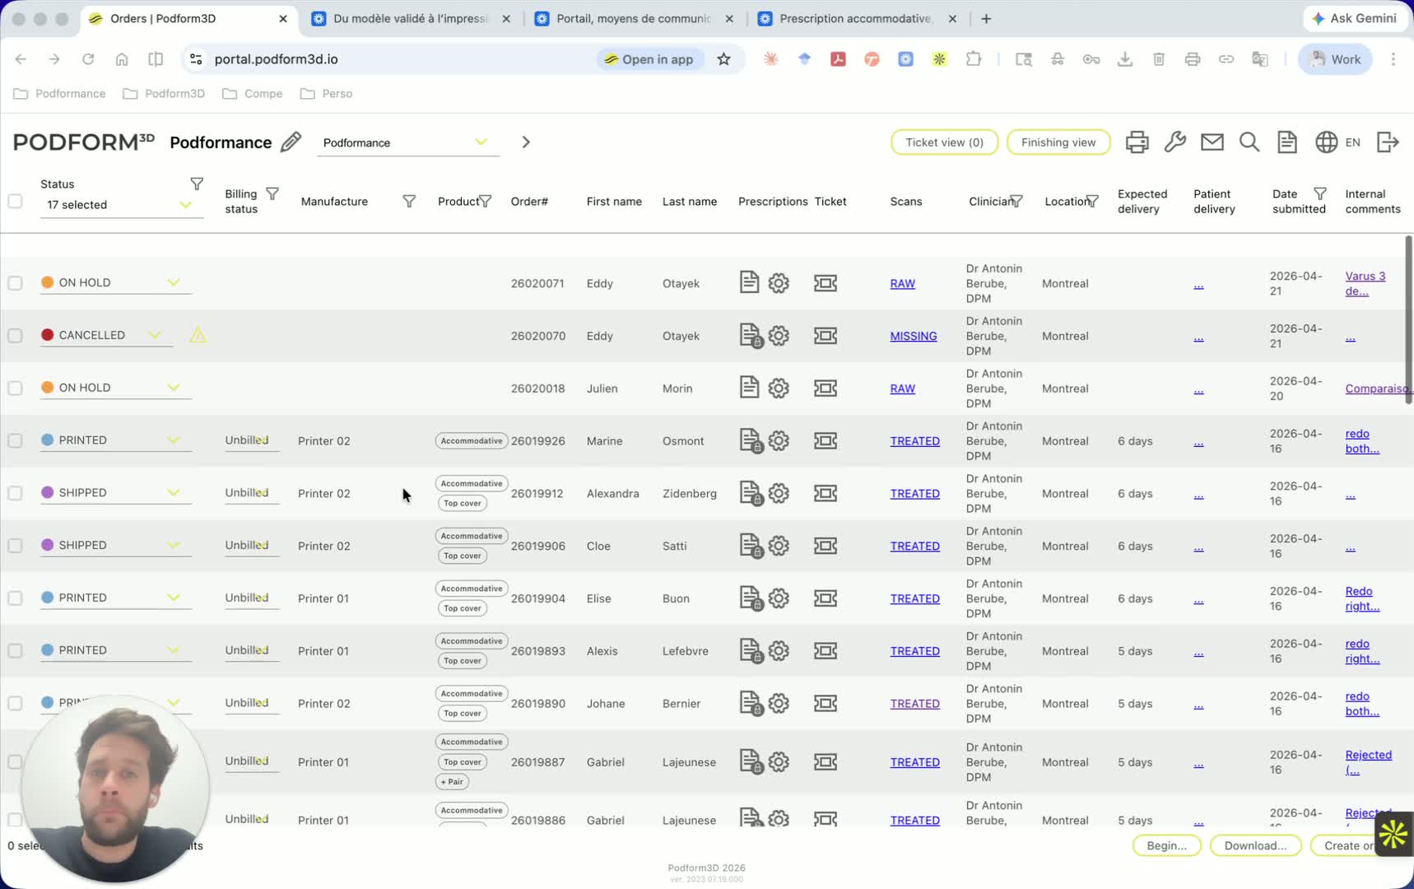The image size is (1414, 889).
Task: Open the Podformance organization dropdown
Action: click(408, 142)
